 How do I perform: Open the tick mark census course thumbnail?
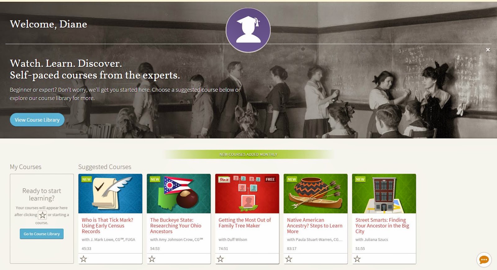pyautogui.click(x=110, y=193)
